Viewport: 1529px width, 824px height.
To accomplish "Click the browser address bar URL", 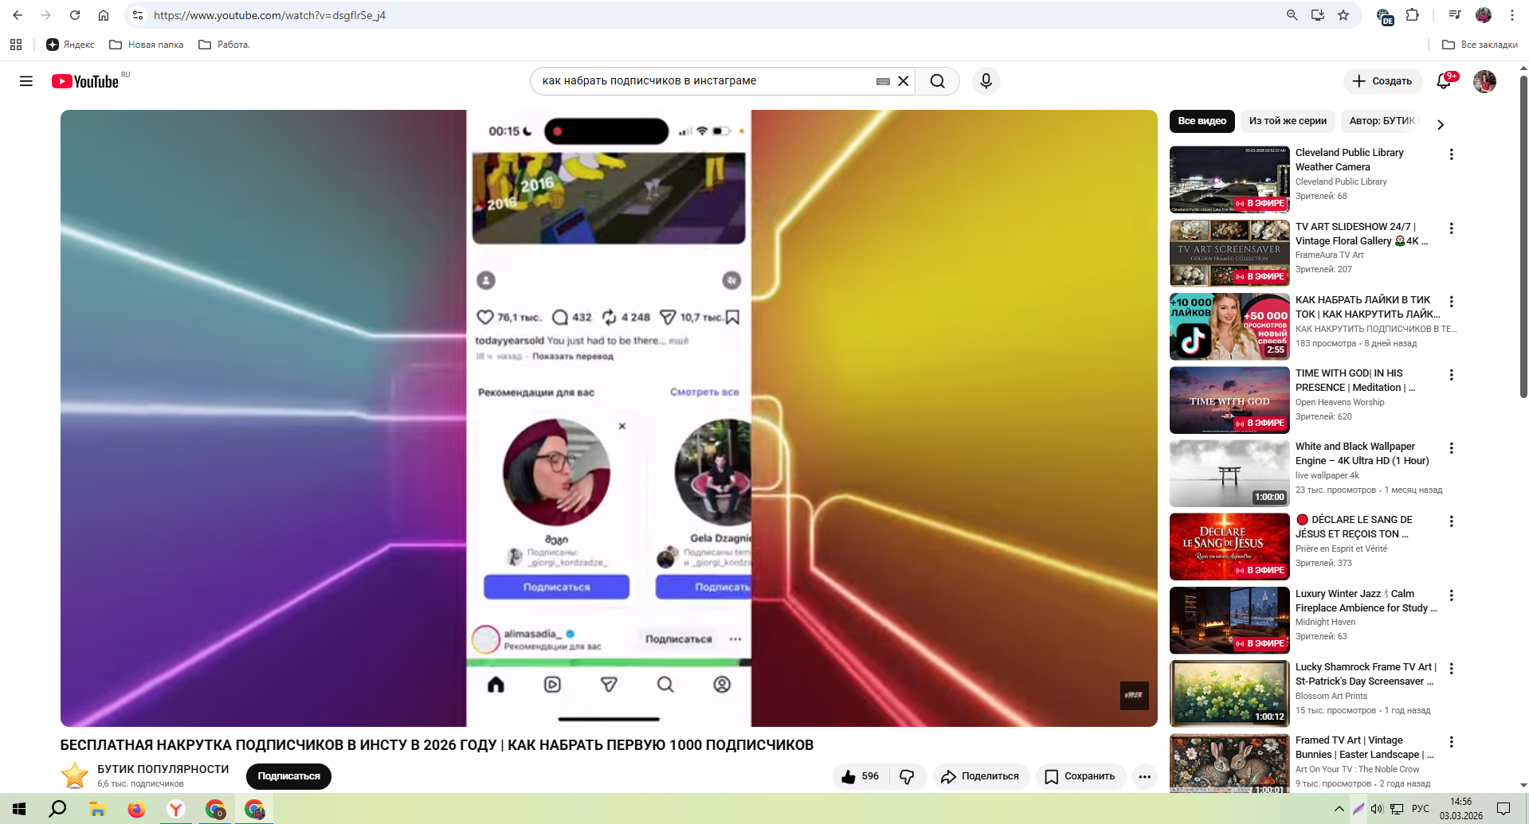I will pos(269,15).
